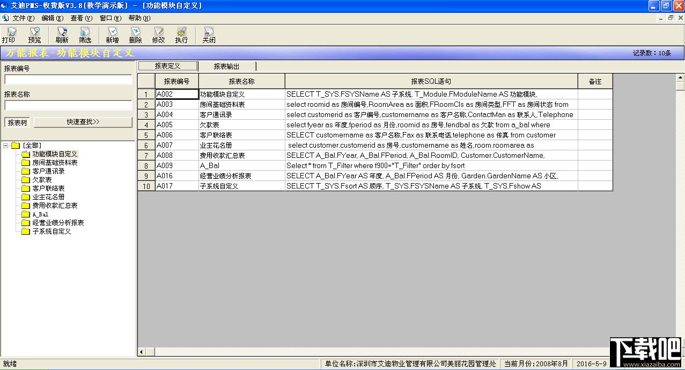Click the app icon beside 文件 menu
This screenshot has height=370, width=685.
pos(5,18)
